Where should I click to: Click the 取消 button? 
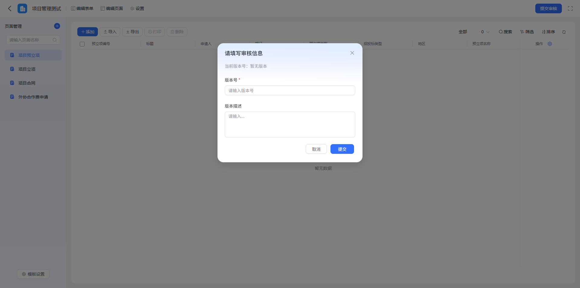coord(316,149)
